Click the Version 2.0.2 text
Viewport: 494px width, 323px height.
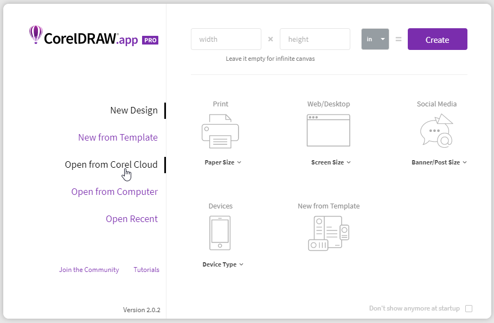[x=142, y=310]
